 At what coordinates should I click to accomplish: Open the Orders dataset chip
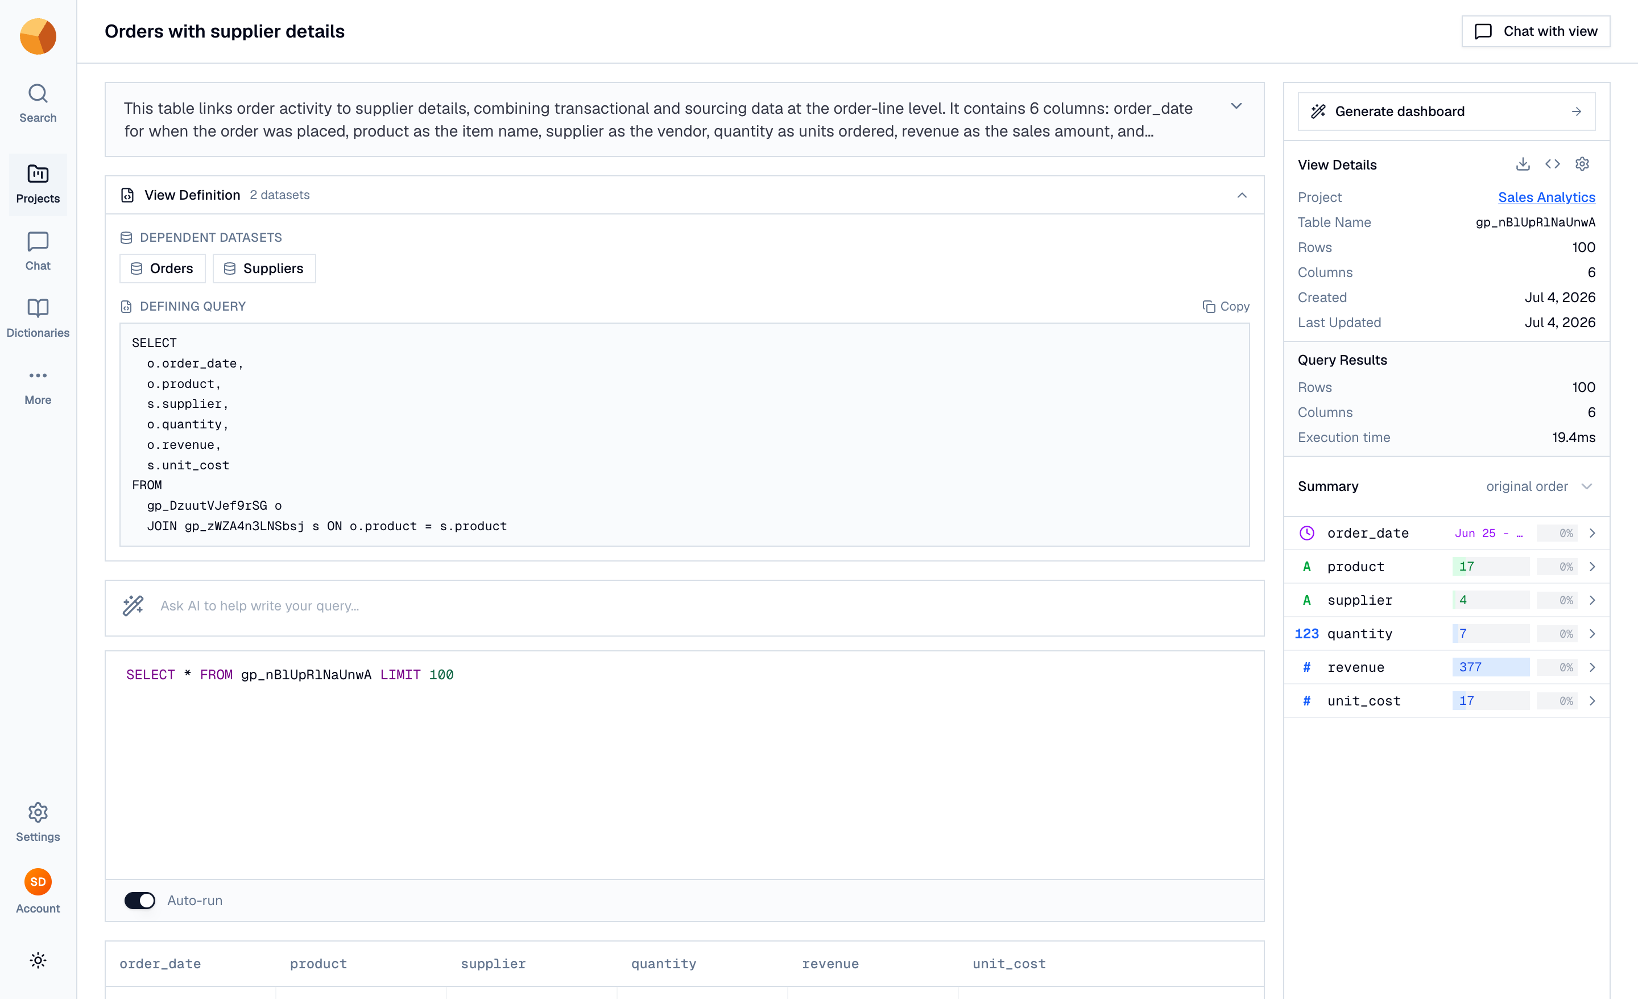[x=162, y=269]
